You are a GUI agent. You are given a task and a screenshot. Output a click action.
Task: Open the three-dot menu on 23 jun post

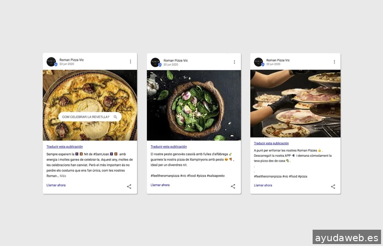[130, 61]
